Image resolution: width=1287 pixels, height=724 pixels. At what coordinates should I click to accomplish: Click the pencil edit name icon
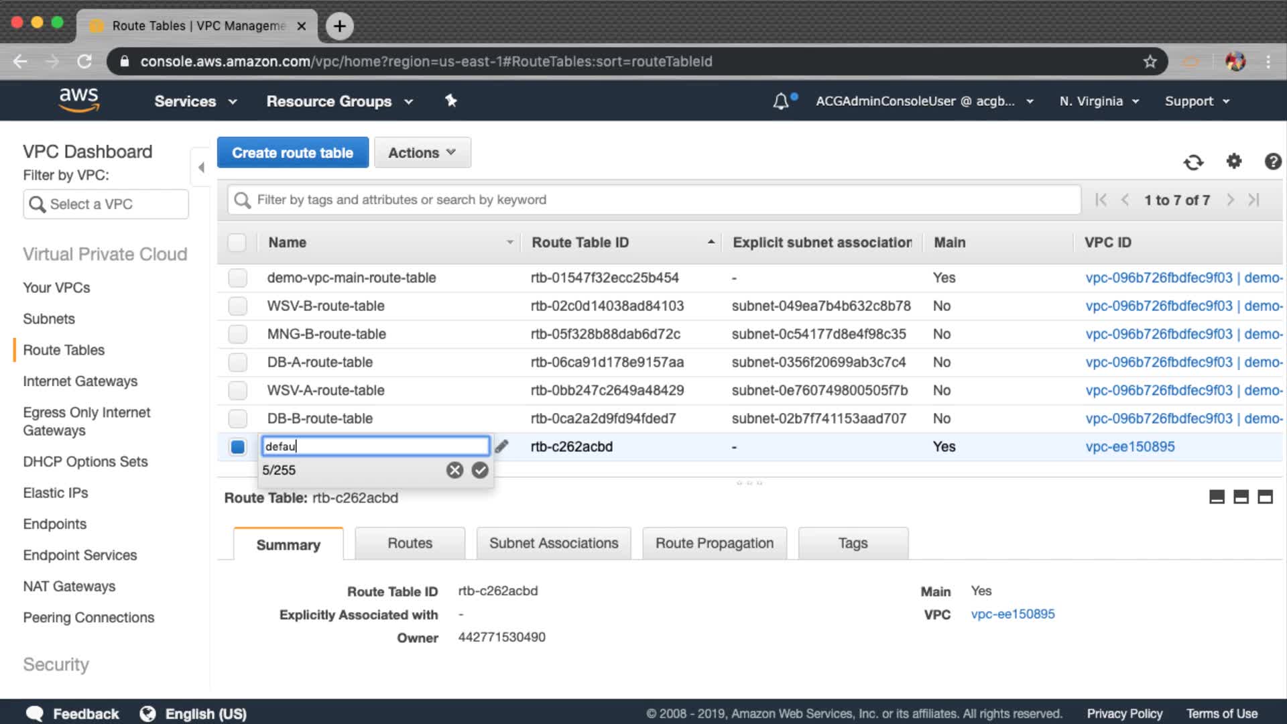(501, 446)
